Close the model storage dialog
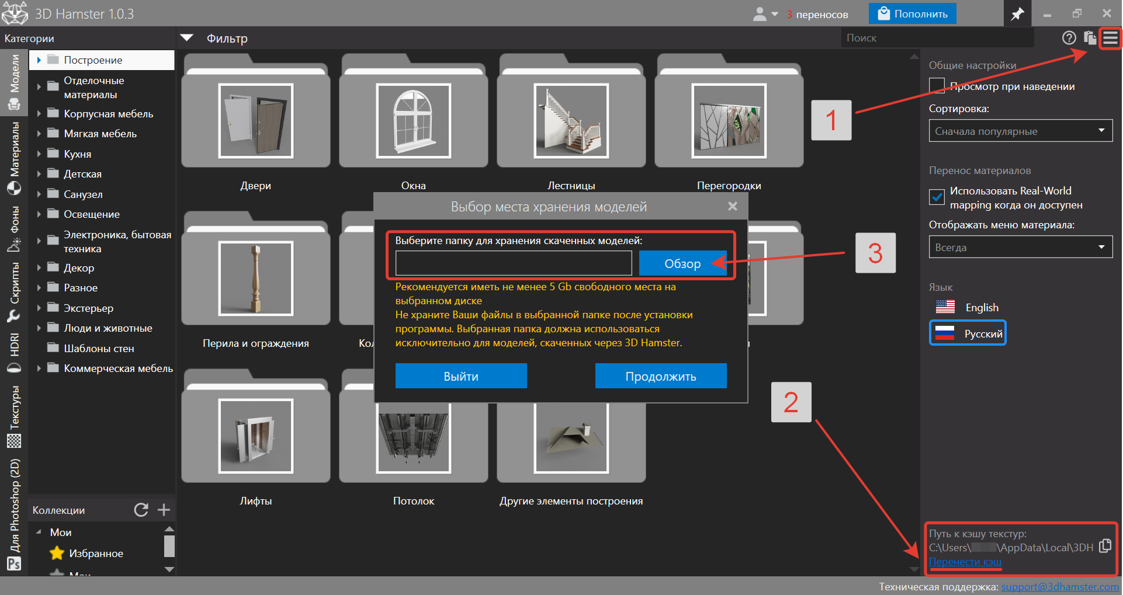This screenshot has height=595, width=1123. pyautogui.click(x=733, y=206)
